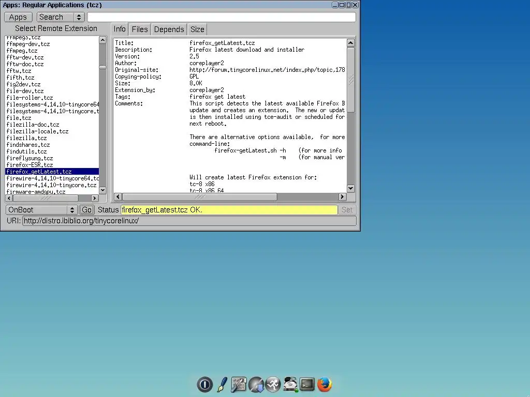Select filezilla-doc.tcz extension
Viewport: 530px width, 397px height.
pyautogui.click(x=52, y=125)
